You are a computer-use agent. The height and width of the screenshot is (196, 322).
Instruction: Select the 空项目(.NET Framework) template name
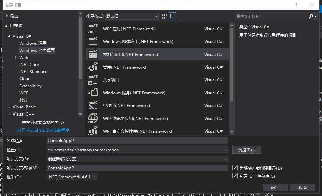click(126, 106)
